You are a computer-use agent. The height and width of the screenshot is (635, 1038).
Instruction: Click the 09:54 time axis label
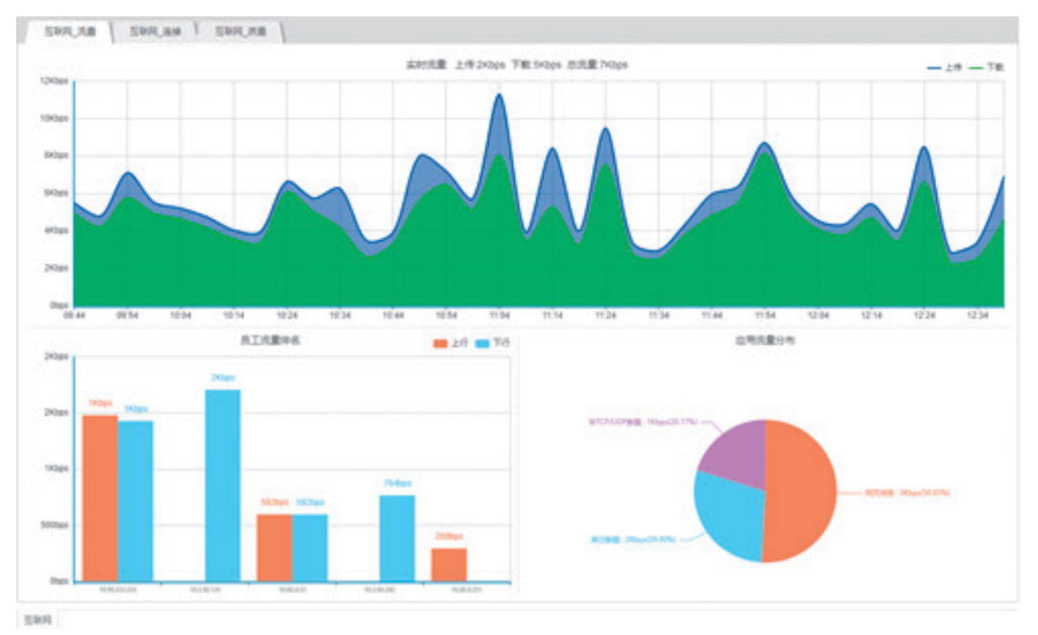click(x=127, y=315)
